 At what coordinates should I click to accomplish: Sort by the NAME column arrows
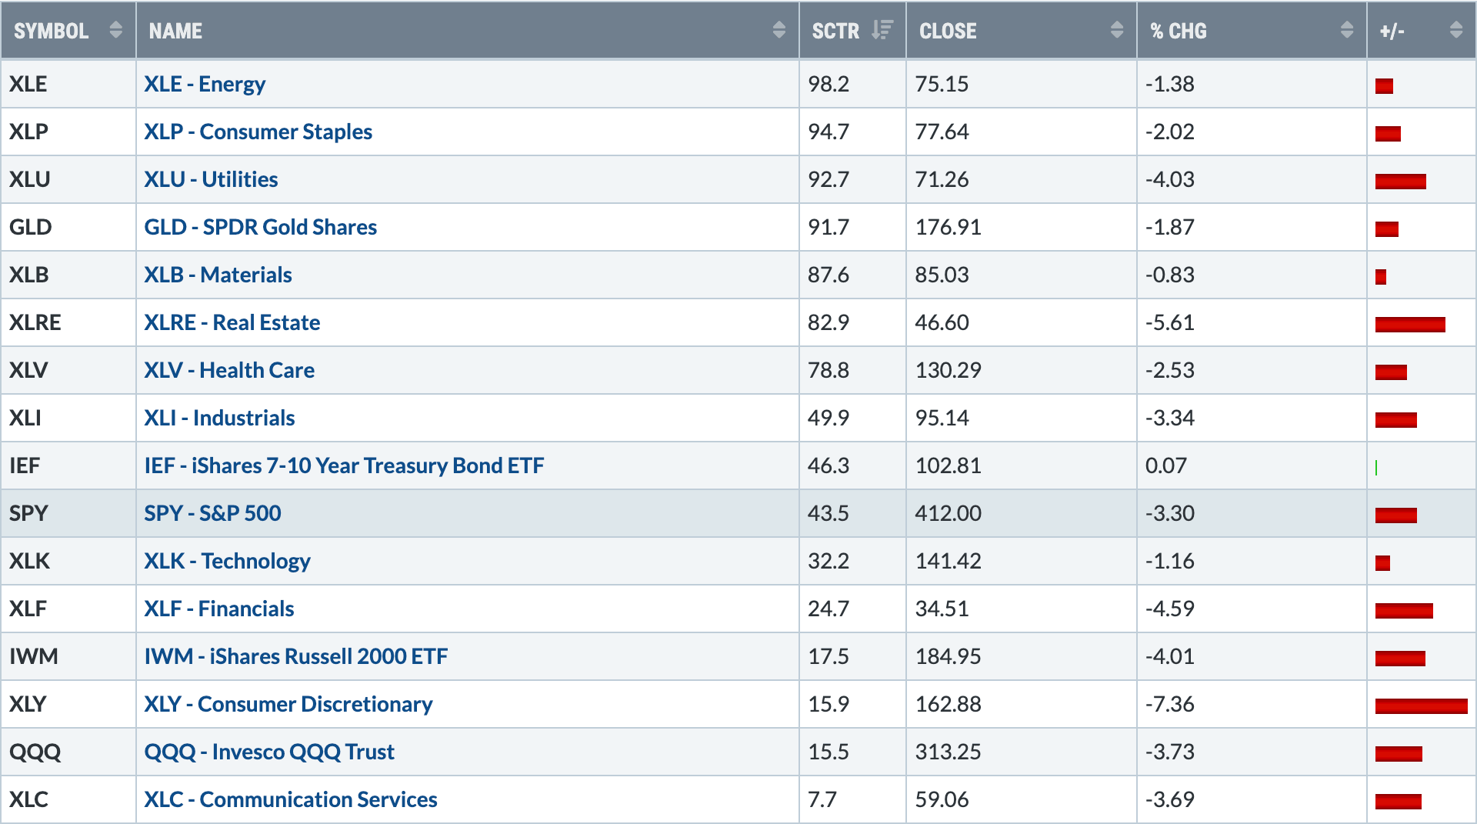click(779, 30)
